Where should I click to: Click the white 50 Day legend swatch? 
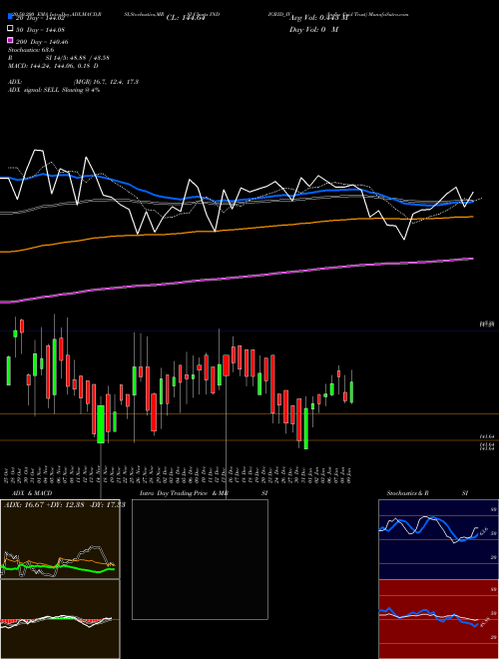tap(10, 29)
